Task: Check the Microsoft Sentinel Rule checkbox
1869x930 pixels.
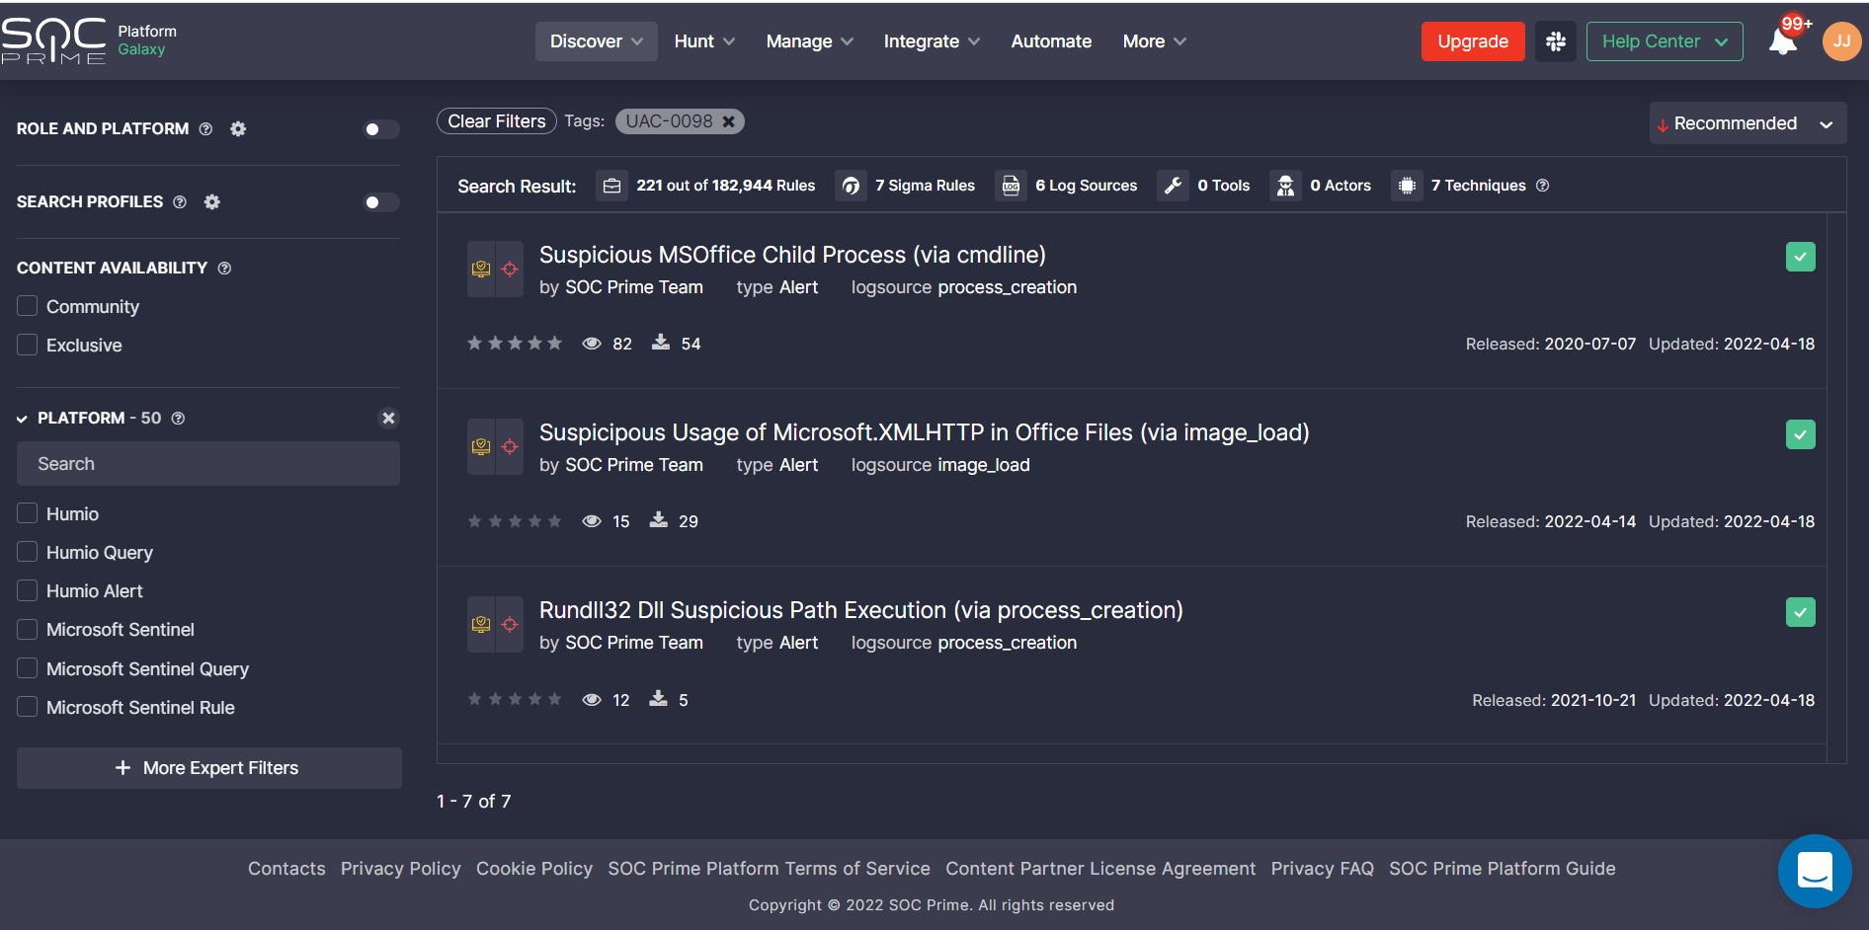Action: [28, 707]
